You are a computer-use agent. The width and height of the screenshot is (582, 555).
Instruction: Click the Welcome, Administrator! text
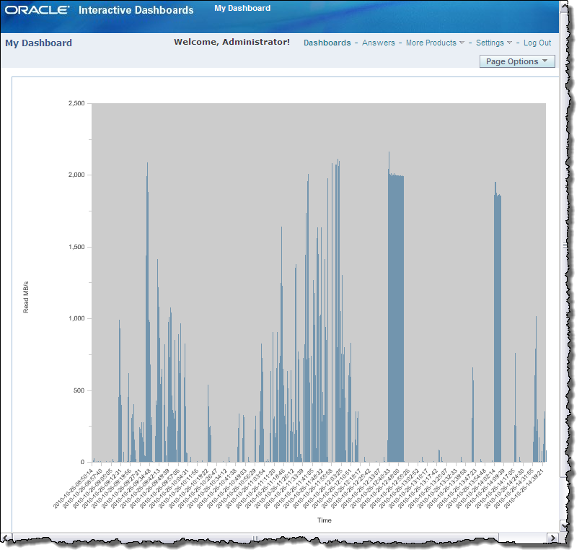point(232,43)
